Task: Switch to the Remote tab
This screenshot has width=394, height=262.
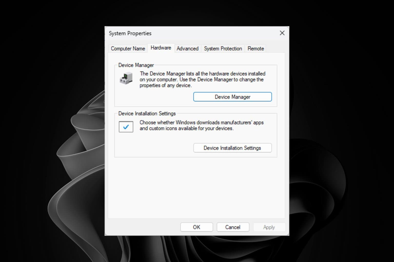Action: [256, 48]
